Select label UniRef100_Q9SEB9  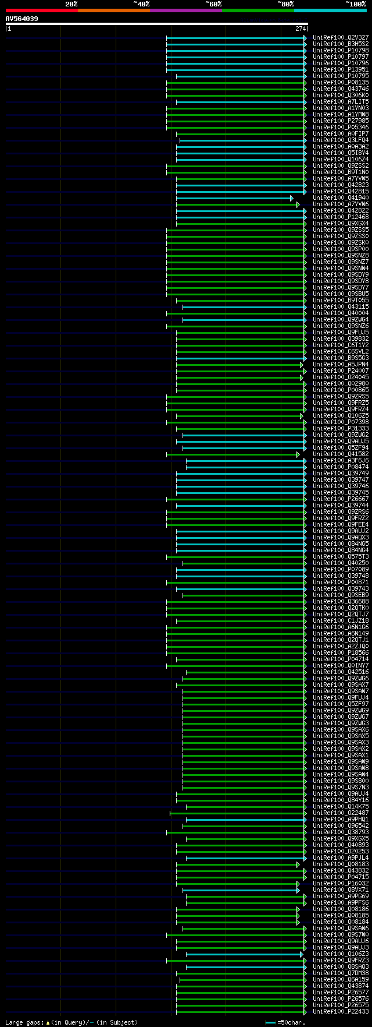[341, 595]
